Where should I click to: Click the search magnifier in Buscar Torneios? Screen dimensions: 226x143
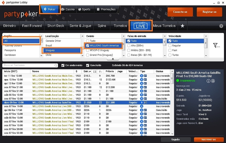(56, 65)
